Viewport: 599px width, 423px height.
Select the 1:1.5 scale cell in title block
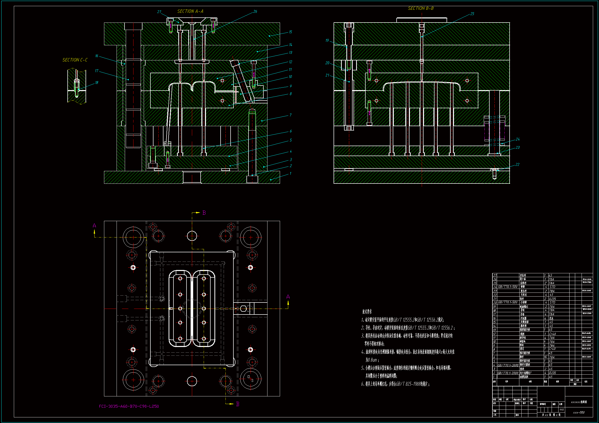point(561,409)
